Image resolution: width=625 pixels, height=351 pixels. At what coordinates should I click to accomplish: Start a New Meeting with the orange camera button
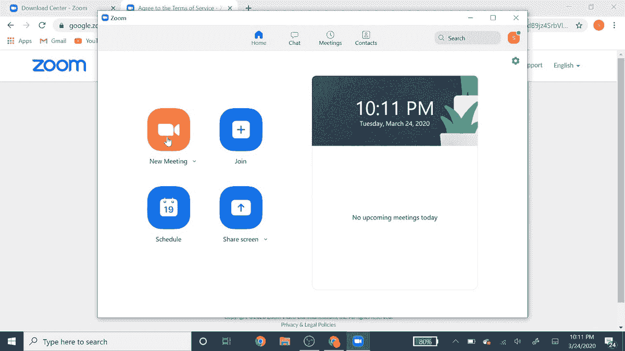(x=169, y=129)
